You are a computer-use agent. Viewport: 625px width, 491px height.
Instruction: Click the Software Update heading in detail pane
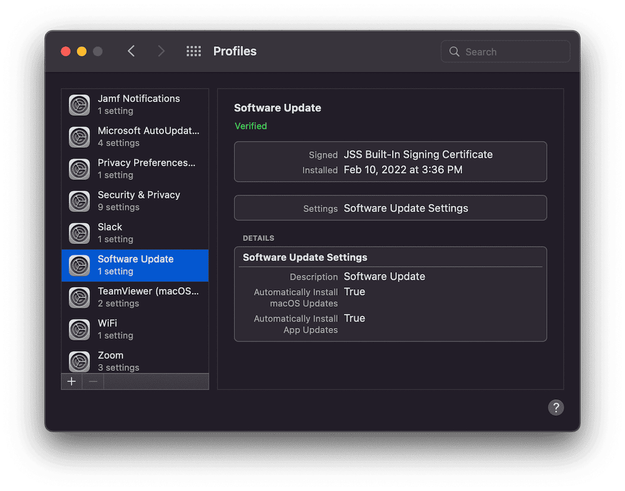tap(278, 108)
